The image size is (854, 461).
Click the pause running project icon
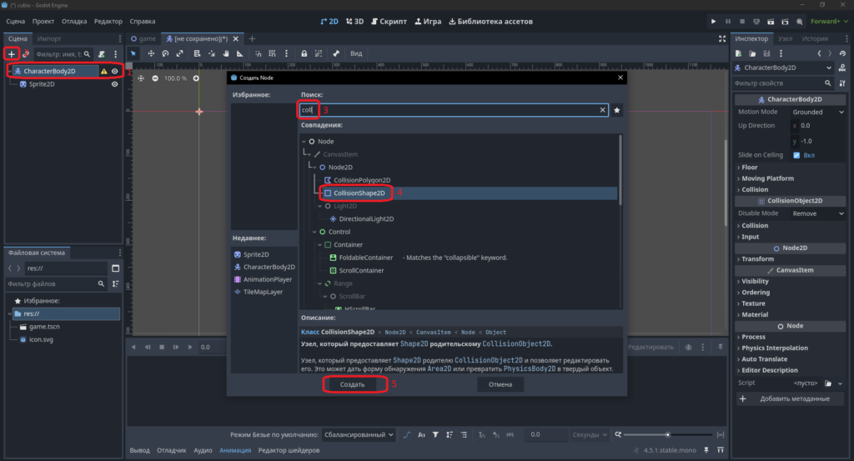(727, 21)
